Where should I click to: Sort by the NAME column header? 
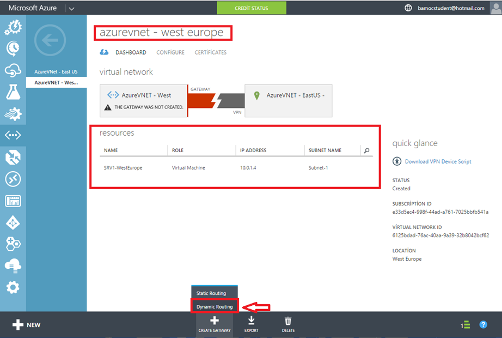click(x=111, y=150)
